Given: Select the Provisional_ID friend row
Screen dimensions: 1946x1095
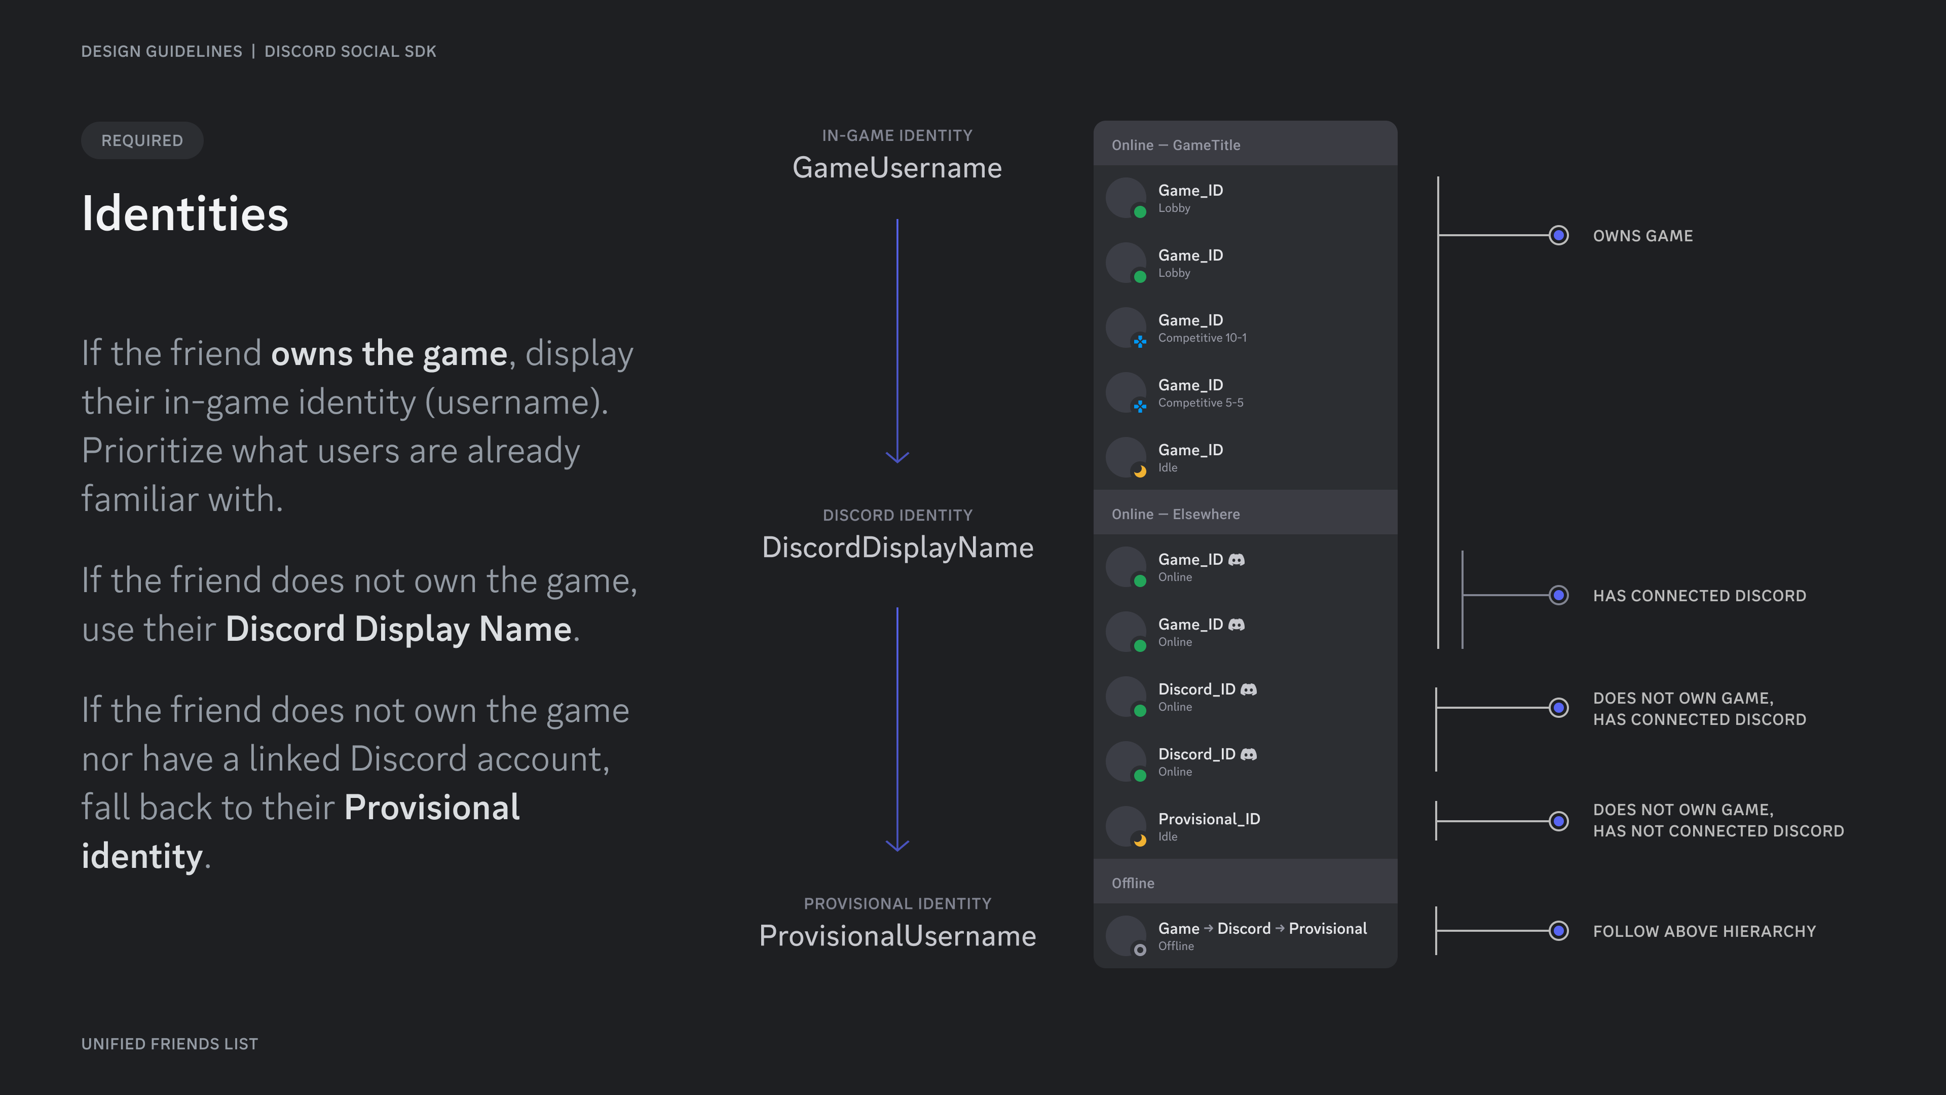Looking at the screenshot, I should pos(1245,826).
